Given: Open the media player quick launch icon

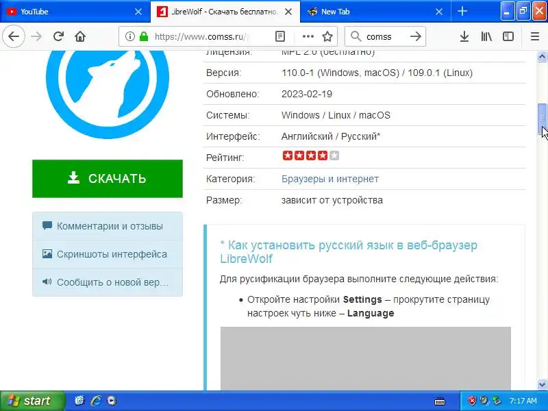Looking at the screenshot, I should 112,401.
